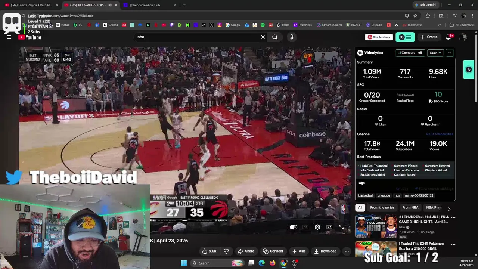Open more actions three-dot menu
The height and width of the screenshot is (269, 478).
coord(347,251)
